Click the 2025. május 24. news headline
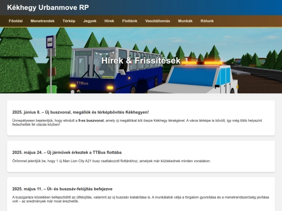The height and width of the screenshot is (211, 282). tap(67, 152)
